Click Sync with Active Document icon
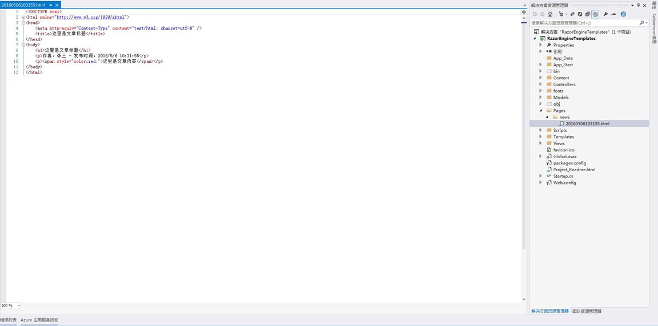 572,14
